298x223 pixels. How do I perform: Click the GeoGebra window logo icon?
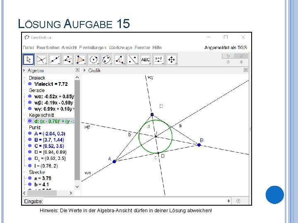27,37
